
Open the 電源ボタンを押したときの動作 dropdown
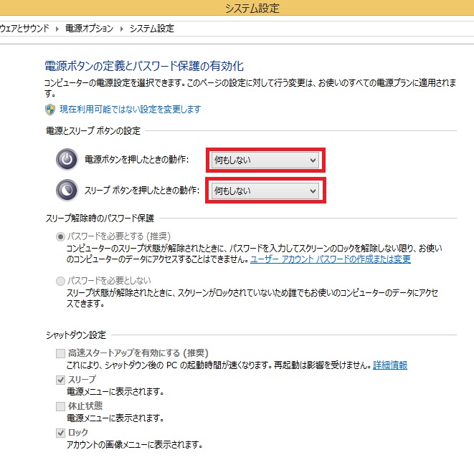265,160
